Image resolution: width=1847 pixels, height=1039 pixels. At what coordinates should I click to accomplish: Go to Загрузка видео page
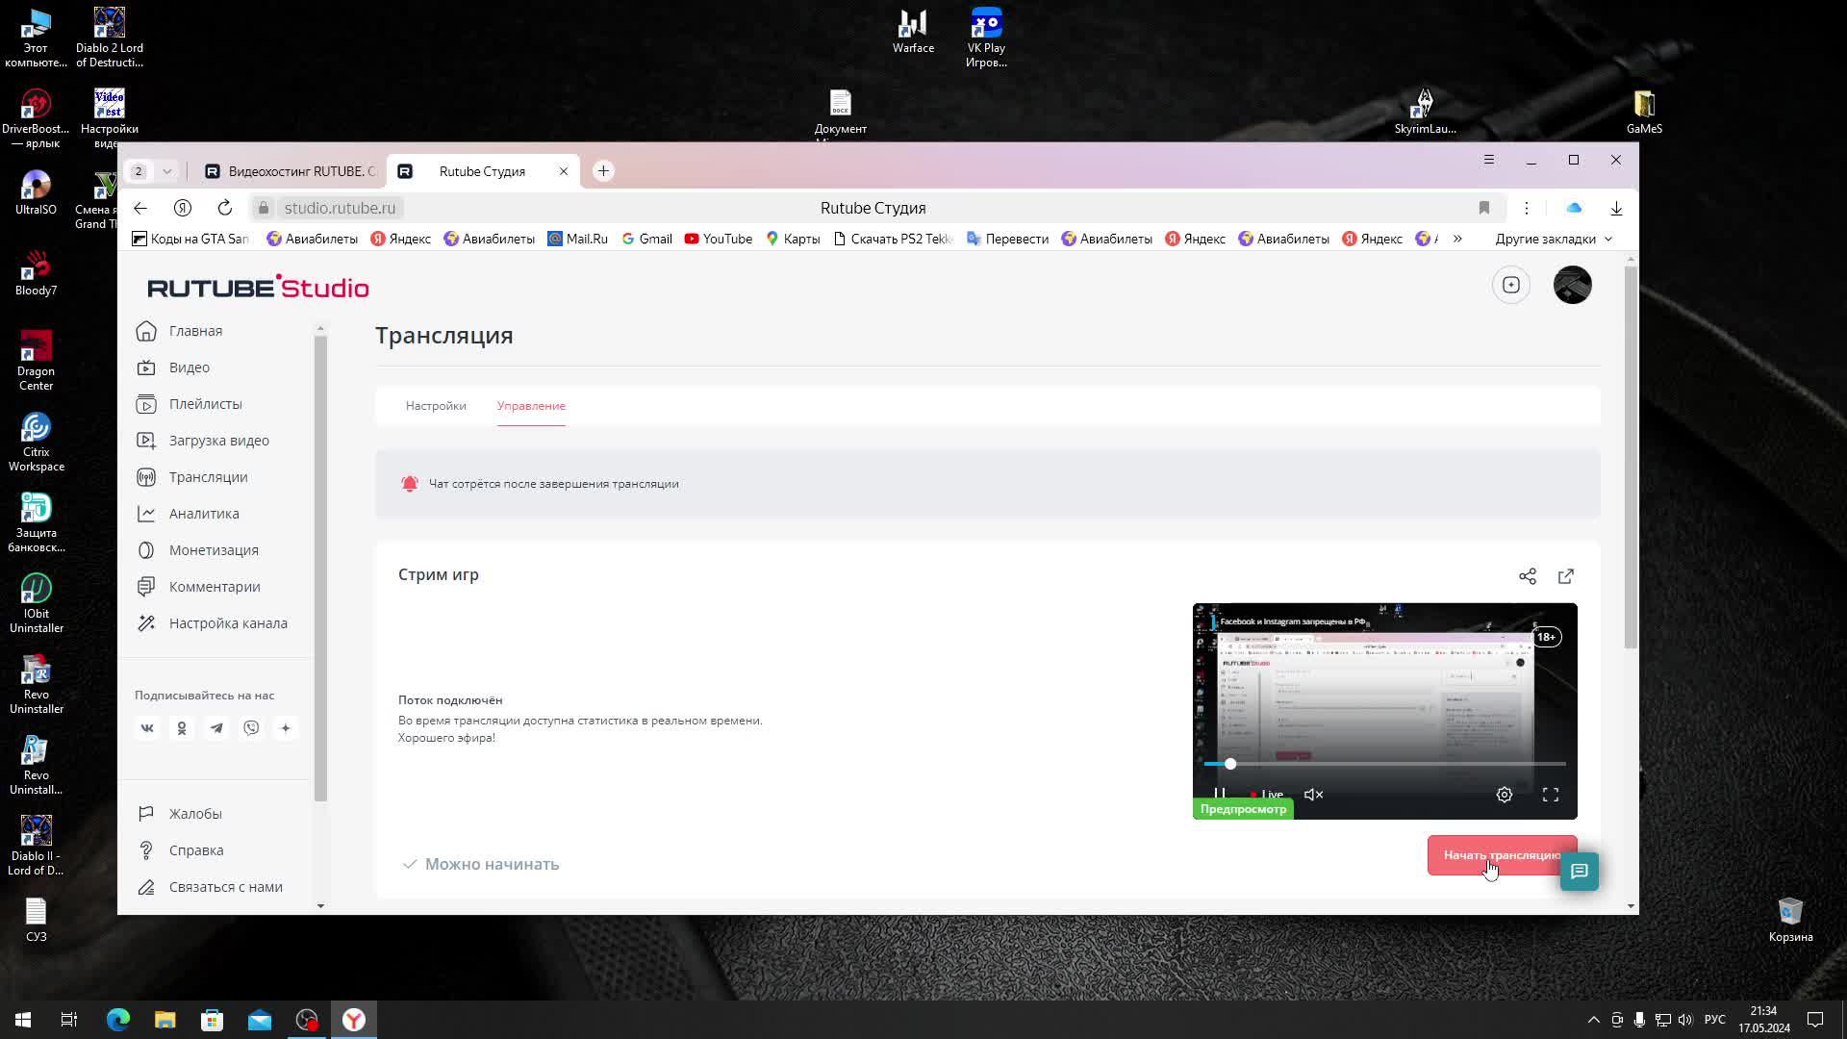(x=203, y=441)
